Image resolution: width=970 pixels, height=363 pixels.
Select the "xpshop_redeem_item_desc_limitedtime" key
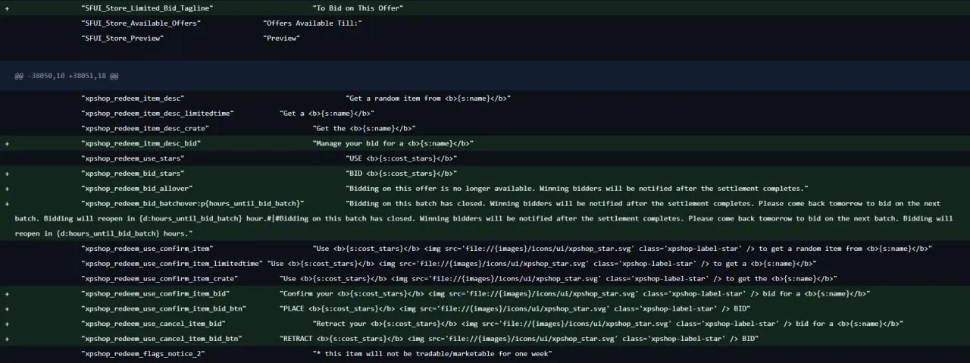coord(158,114)
